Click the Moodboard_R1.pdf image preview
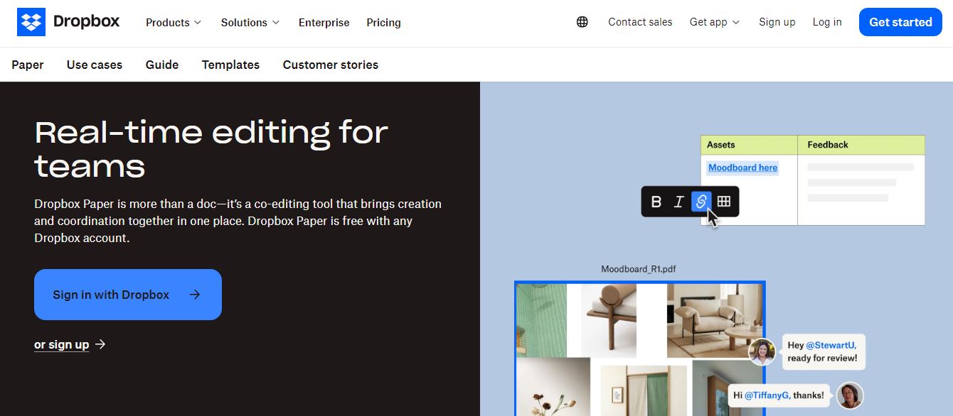The width and height of the screenshot is (953, 416). [639, 348]
